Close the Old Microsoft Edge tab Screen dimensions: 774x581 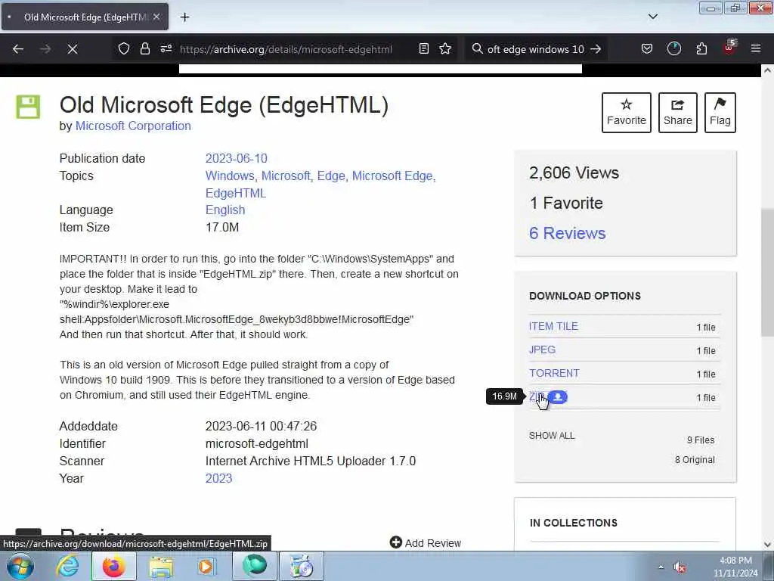pos(156,17)
